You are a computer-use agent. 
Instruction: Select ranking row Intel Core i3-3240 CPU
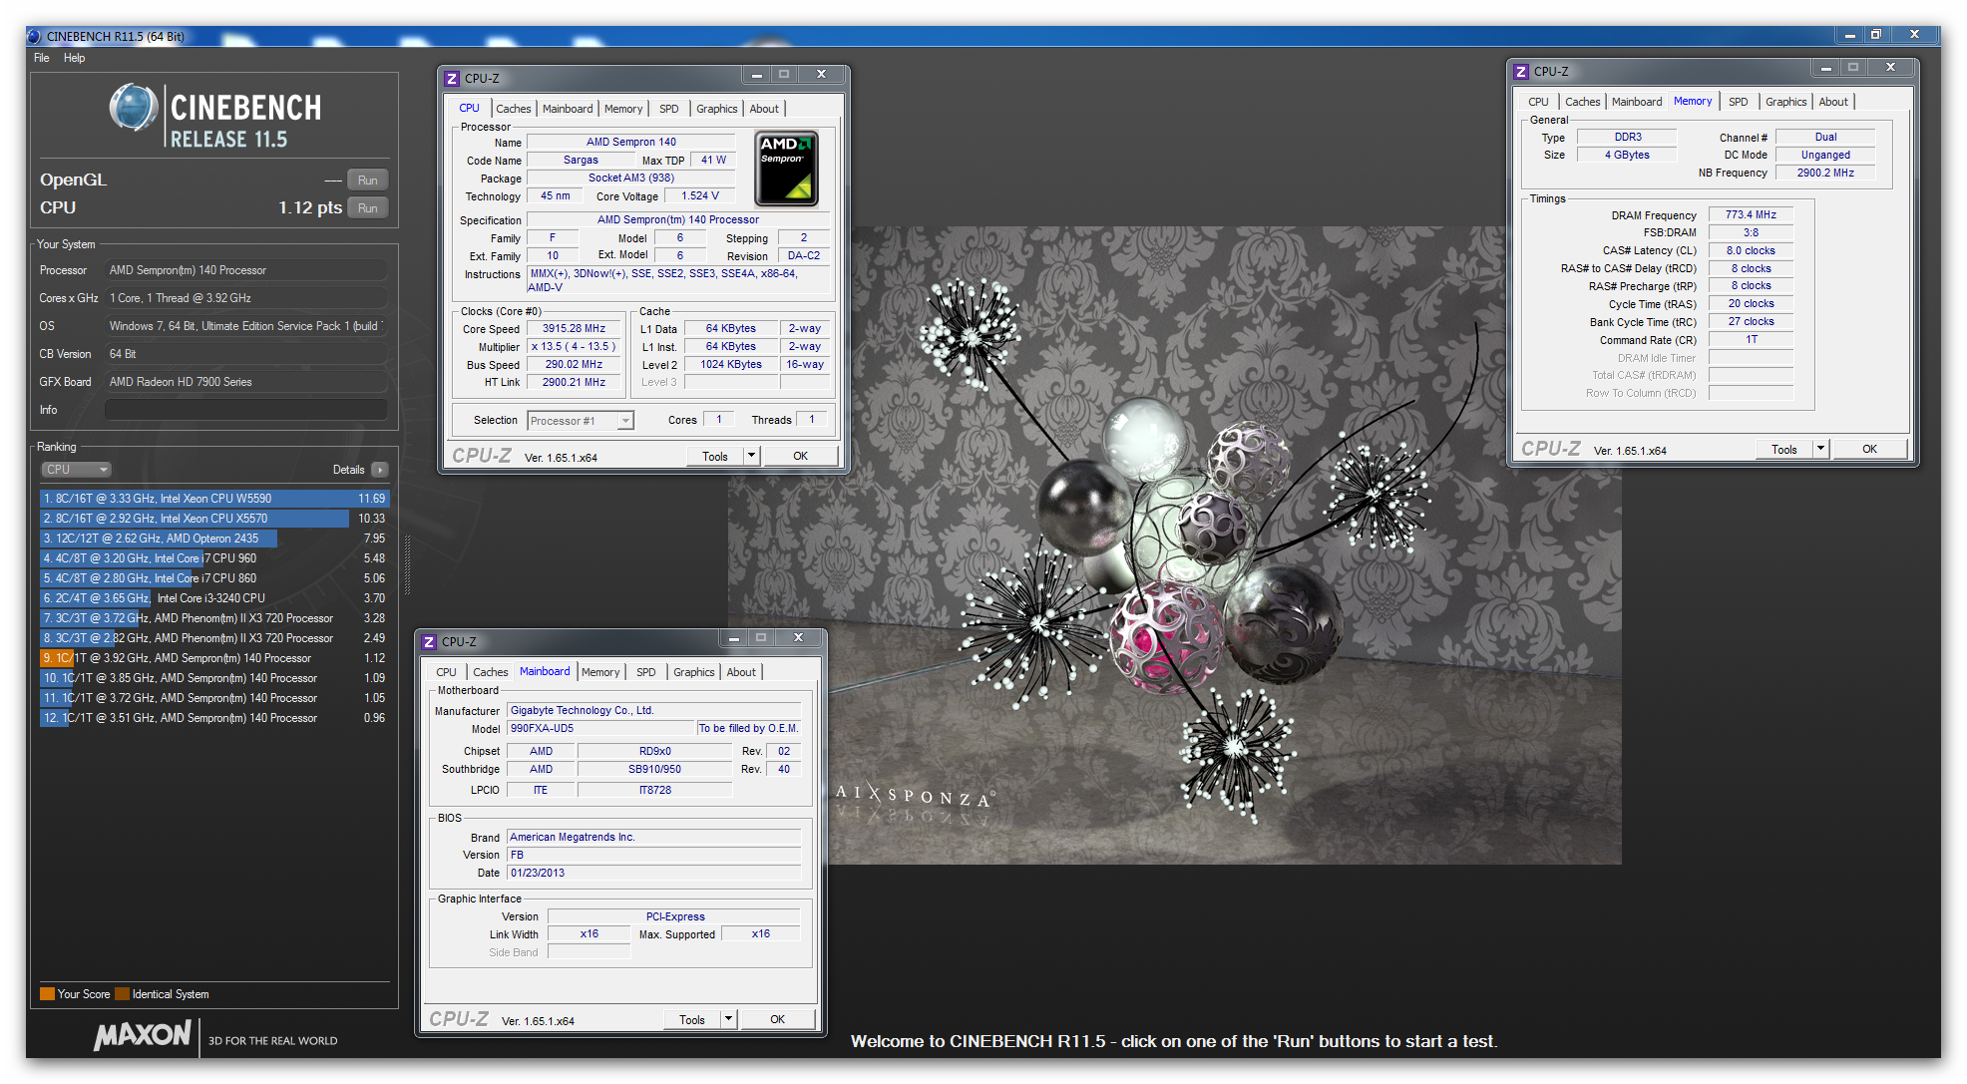(x=214, y=598)
